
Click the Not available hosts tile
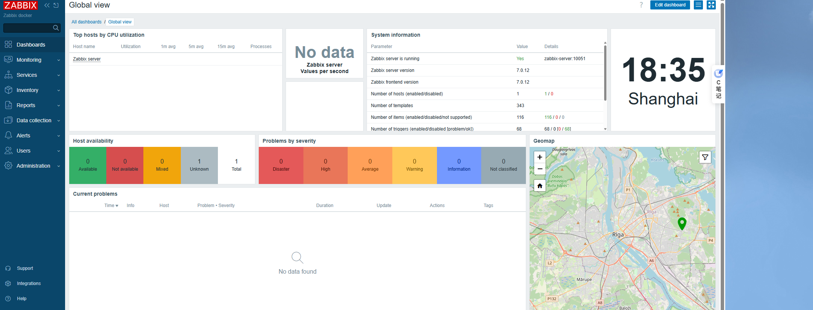(125, 165)
